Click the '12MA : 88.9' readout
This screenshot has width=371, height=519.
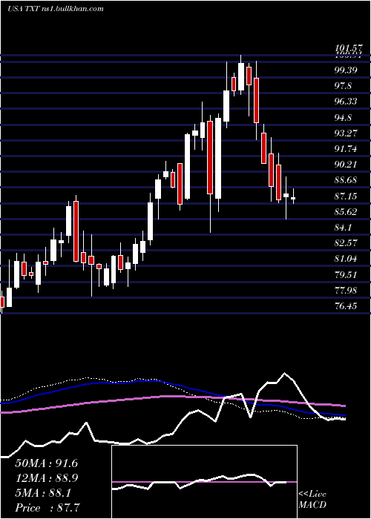point(46,478)
